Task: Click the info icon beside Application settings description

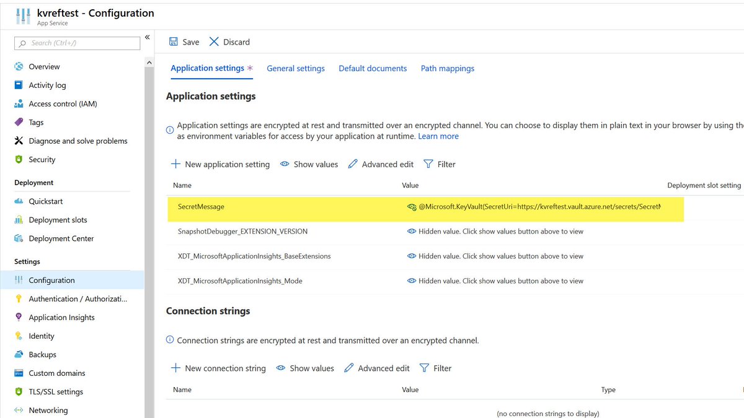Action: pos(170,130)
